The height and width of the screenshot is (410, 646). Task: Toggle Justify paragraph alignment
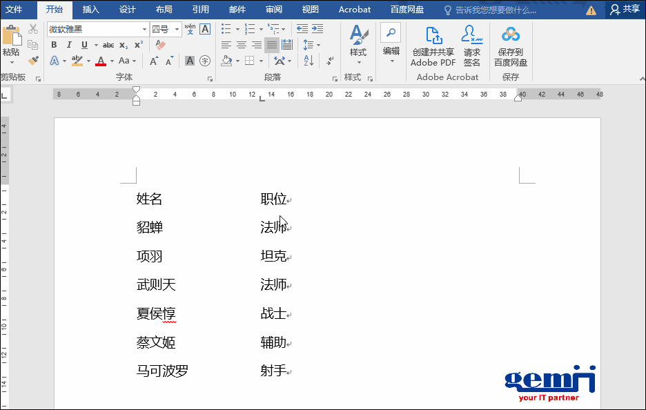pos(272,45)
